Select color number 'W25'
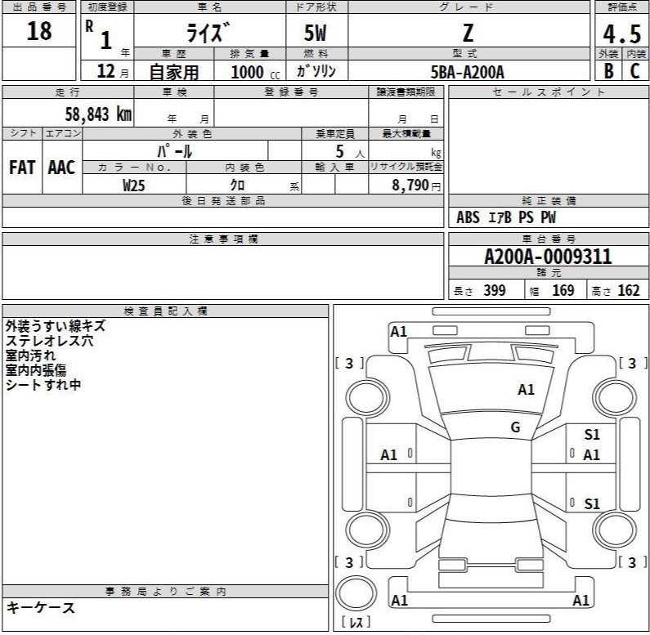650x635 pixels. 134,185
